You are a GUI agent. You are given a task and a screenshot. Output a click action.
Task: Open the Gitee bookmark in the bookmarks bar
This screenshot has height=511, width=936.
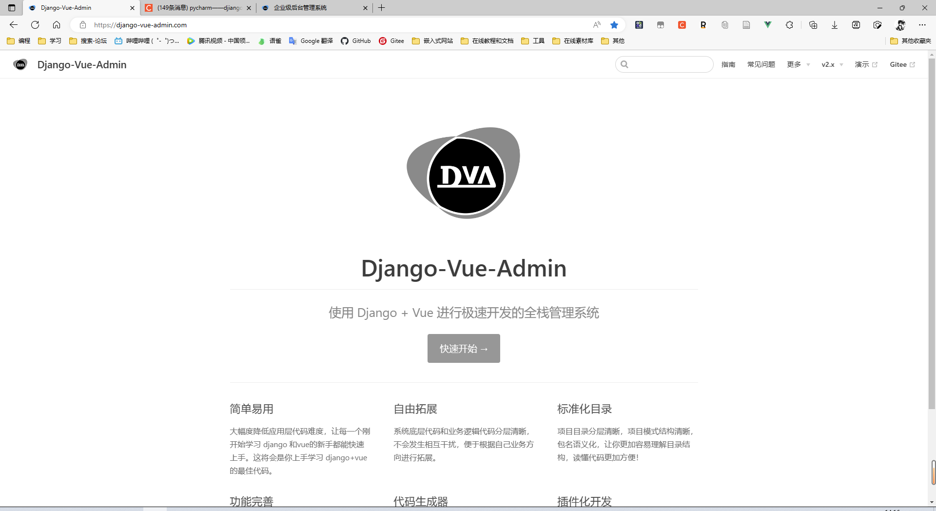pyautogui.click(x=391, y=41)
